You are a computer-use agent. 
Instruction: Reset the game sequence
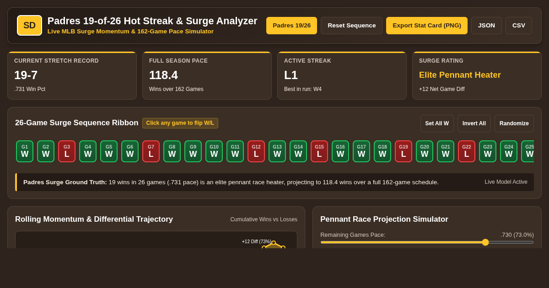[x=351, y=26]
